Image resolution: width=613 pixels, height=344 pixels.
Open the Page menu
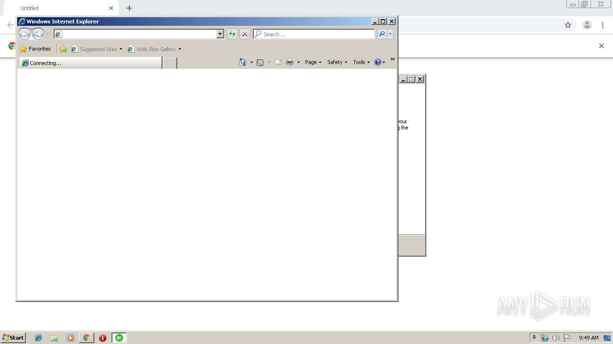coord(313,62)
